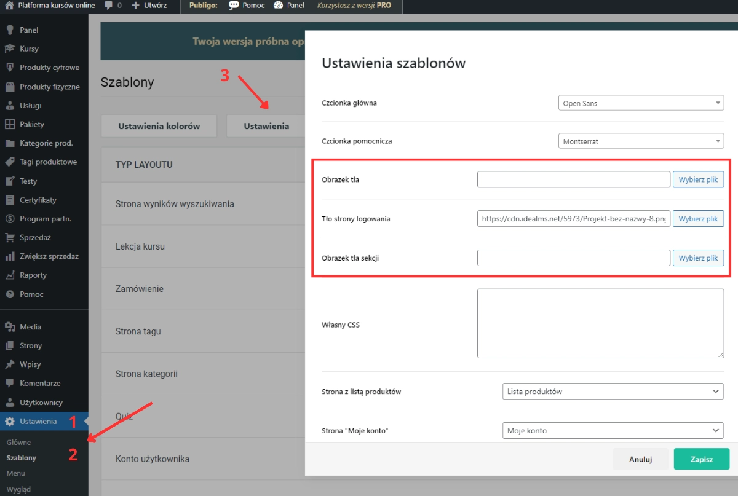Open the Główne settings submenu item
738x496 pixels.
pos(18,442)
